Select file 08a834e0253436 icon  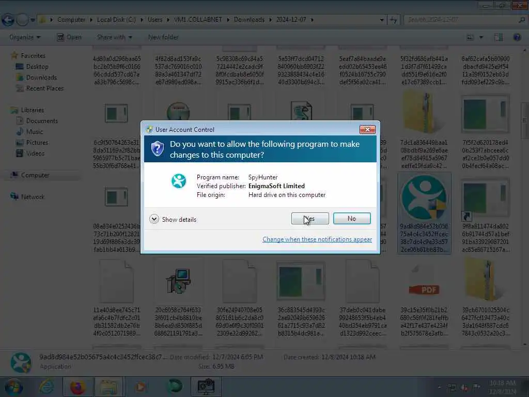click(x=116, y=197)
